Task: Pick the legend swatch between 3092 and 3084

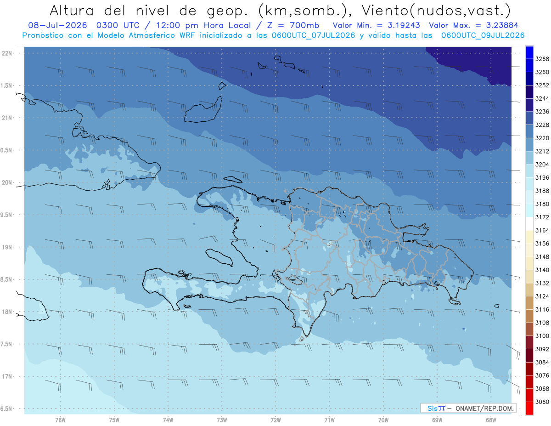Action: pyautogui.click(x=529, y=356)
